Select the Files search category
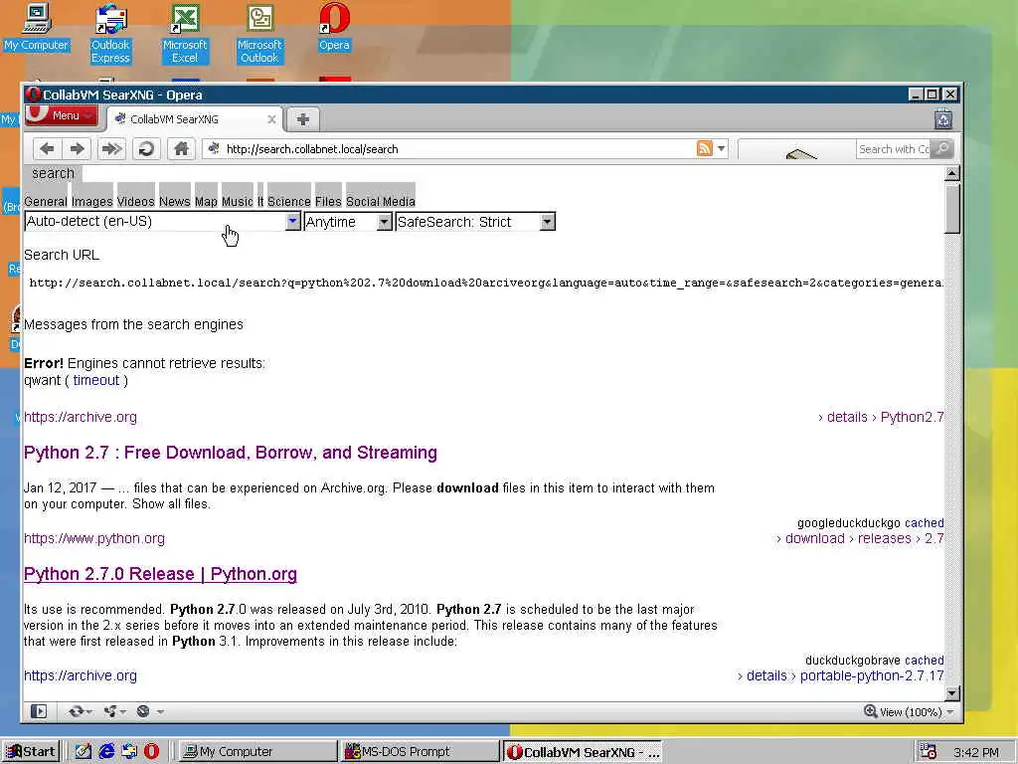1018x764 pixels. [328, 201]
